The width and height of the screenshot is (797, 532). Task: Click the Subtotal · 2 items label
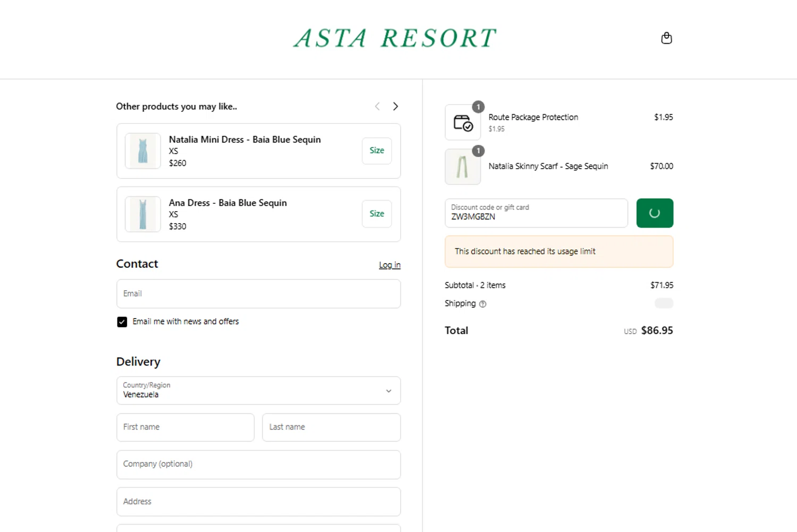pos(475,285)
